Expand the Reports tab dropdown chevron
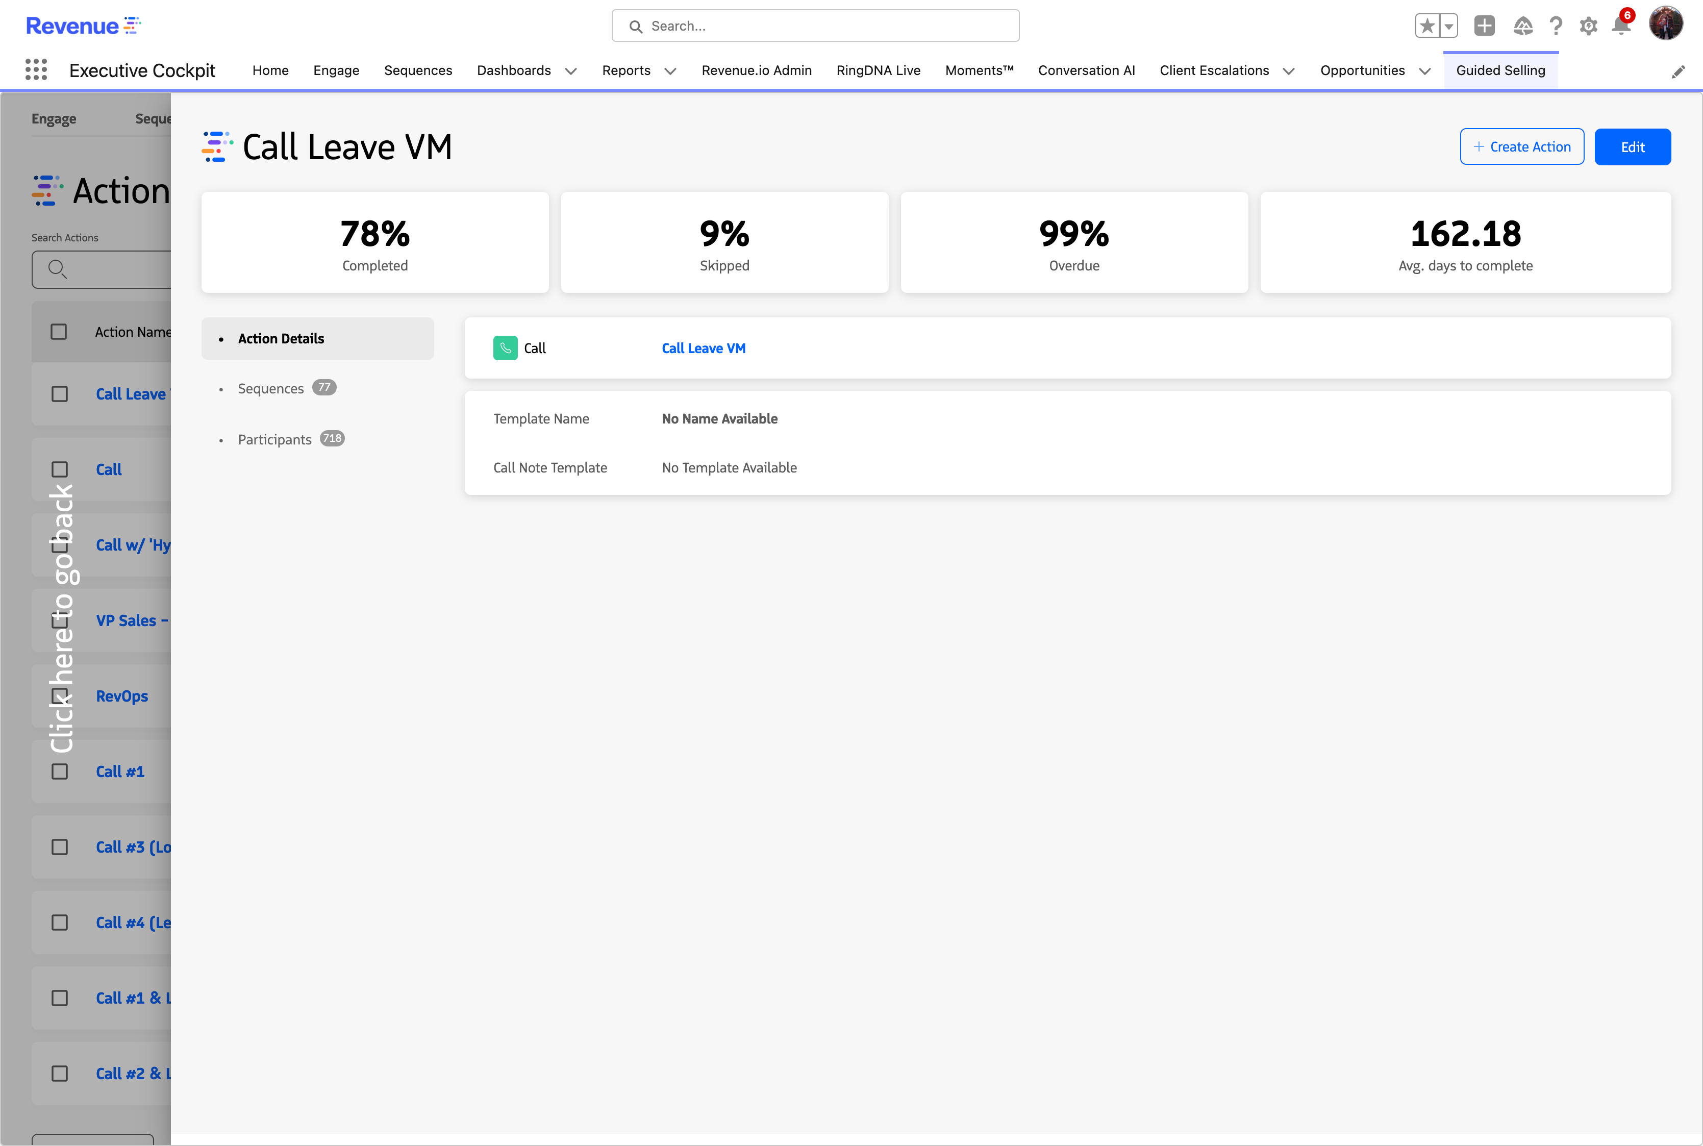The image size is (1703, 1146). (670, 71)
